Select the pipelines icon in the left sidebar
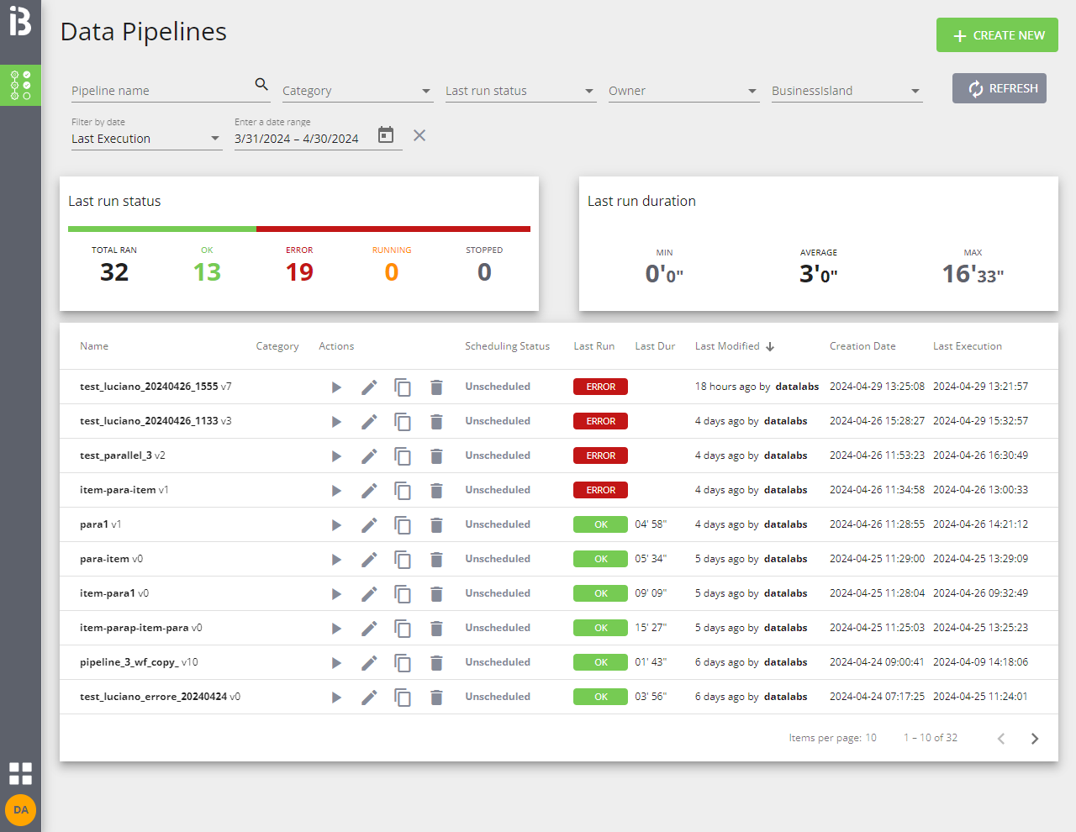This screenshot has width=1076, height=832. (20, 85)
